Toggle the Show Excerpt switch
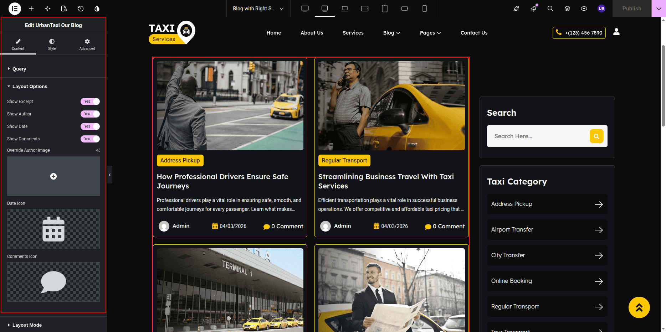Image resolution: width=666 pixels, height=332 pixels. (x=90, y=102)
